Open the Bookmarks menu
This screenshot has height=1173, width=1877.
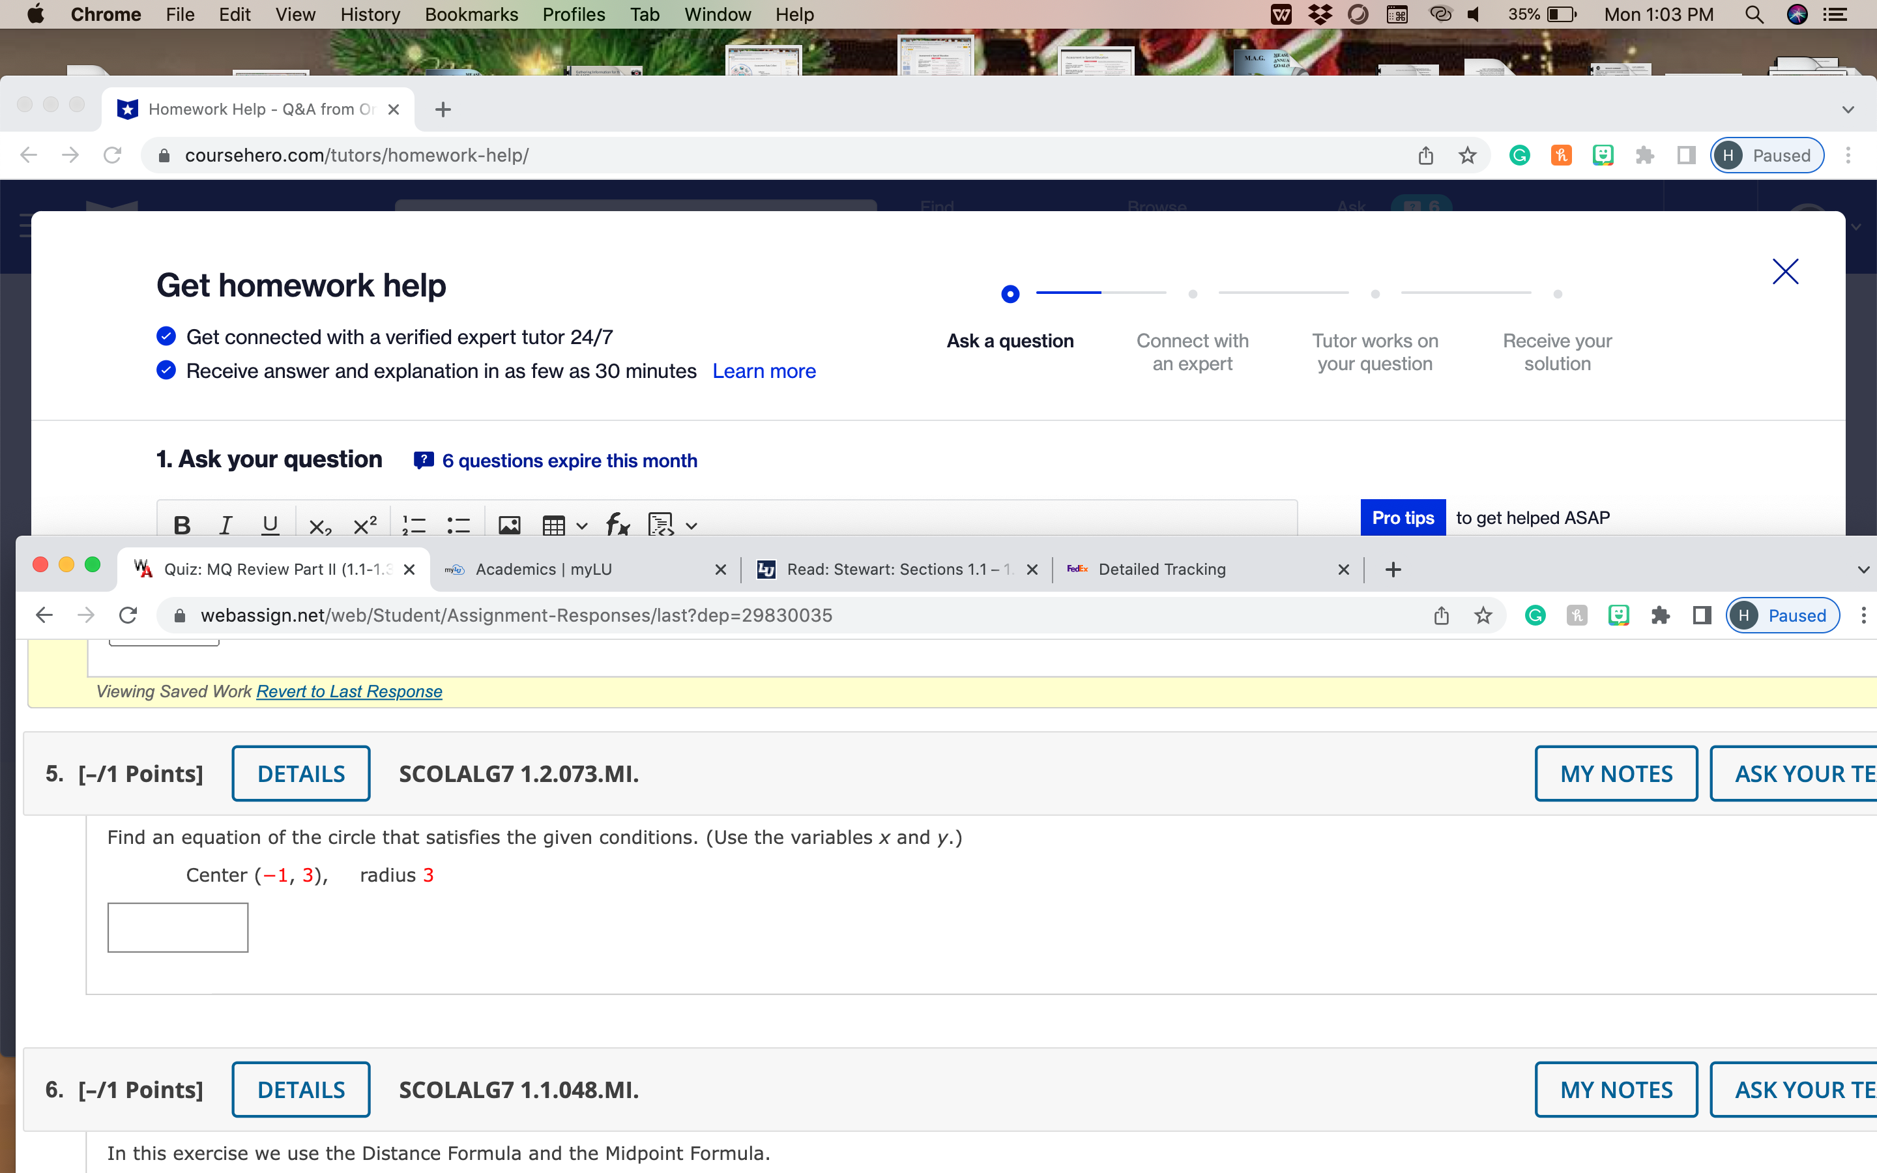472,14
